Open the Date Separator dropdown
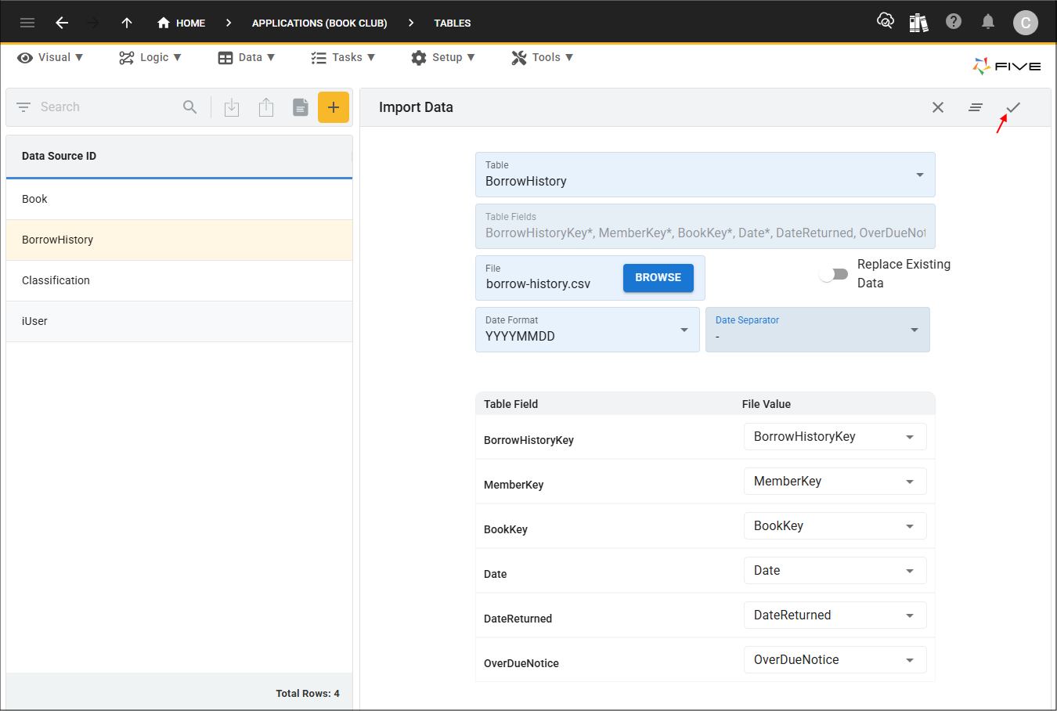Screen dimensions: 1057x711 coord(817,330)
